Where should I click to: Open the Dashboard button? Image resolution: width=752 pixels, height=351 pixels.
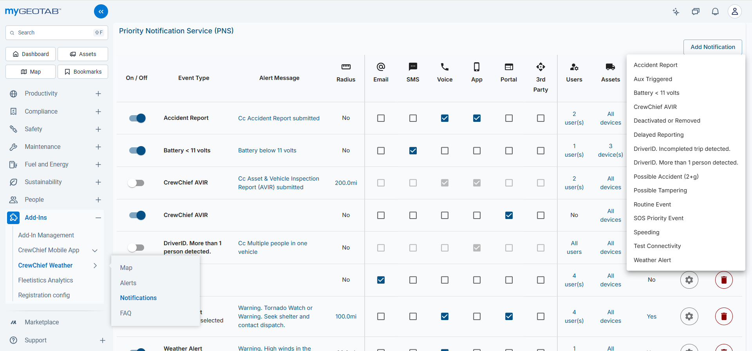click(x=31, y=54)
